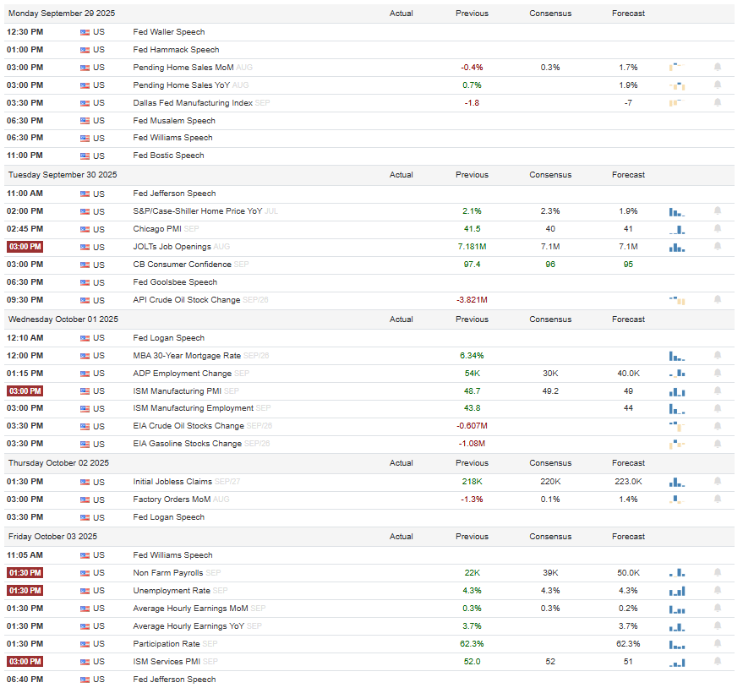Viewport: 743px width, 688px height.
Task: Click highlighted 01:30 PM time on Non Farm Payrolls
Action: (x=25, y=573)
